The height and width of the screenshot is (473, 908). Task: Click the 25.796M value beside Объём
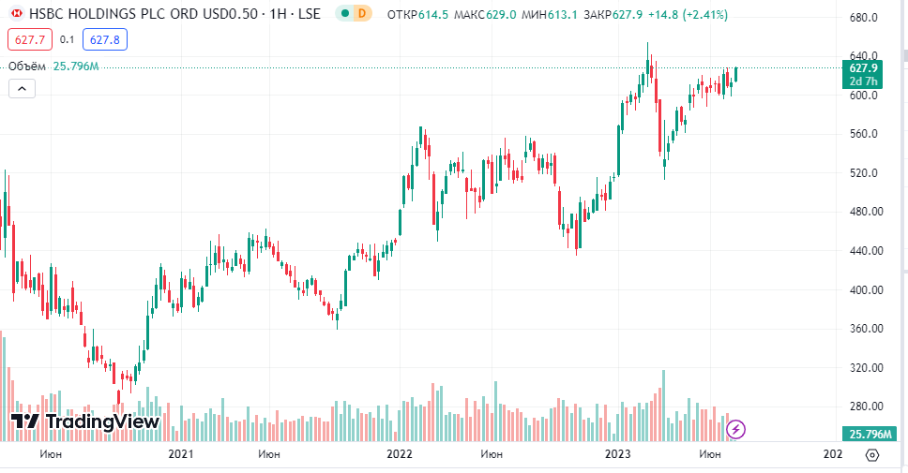(x=76, y=67)
